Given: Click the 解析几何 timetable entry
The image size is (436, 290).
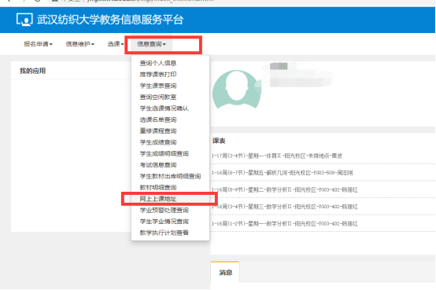Looking at the screenshot, I should pos(282,173).
